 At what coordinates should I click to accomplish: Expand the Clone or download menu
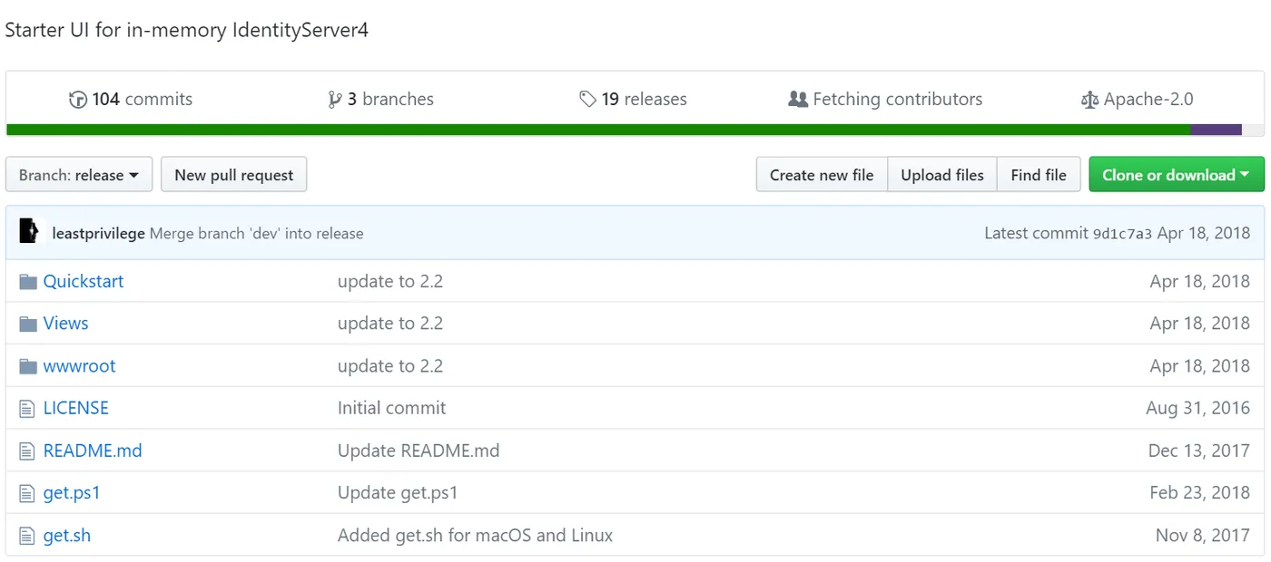1176,175
